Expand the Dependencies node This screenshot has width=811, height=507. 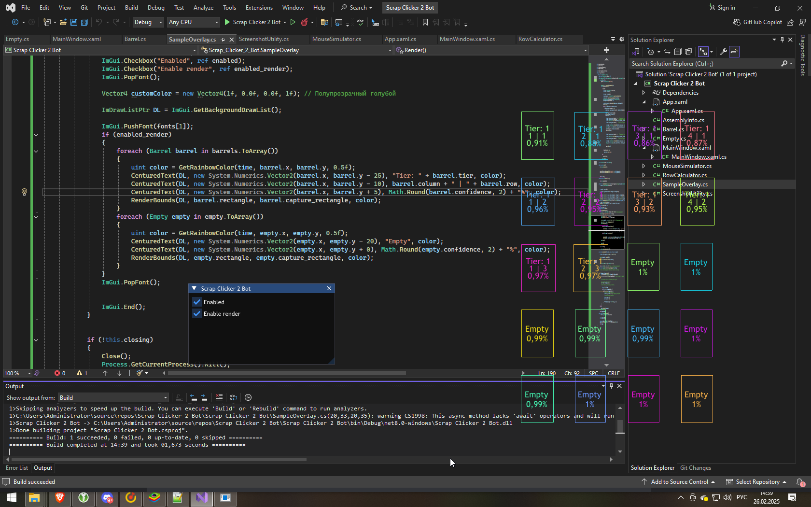tap(643, 93)
